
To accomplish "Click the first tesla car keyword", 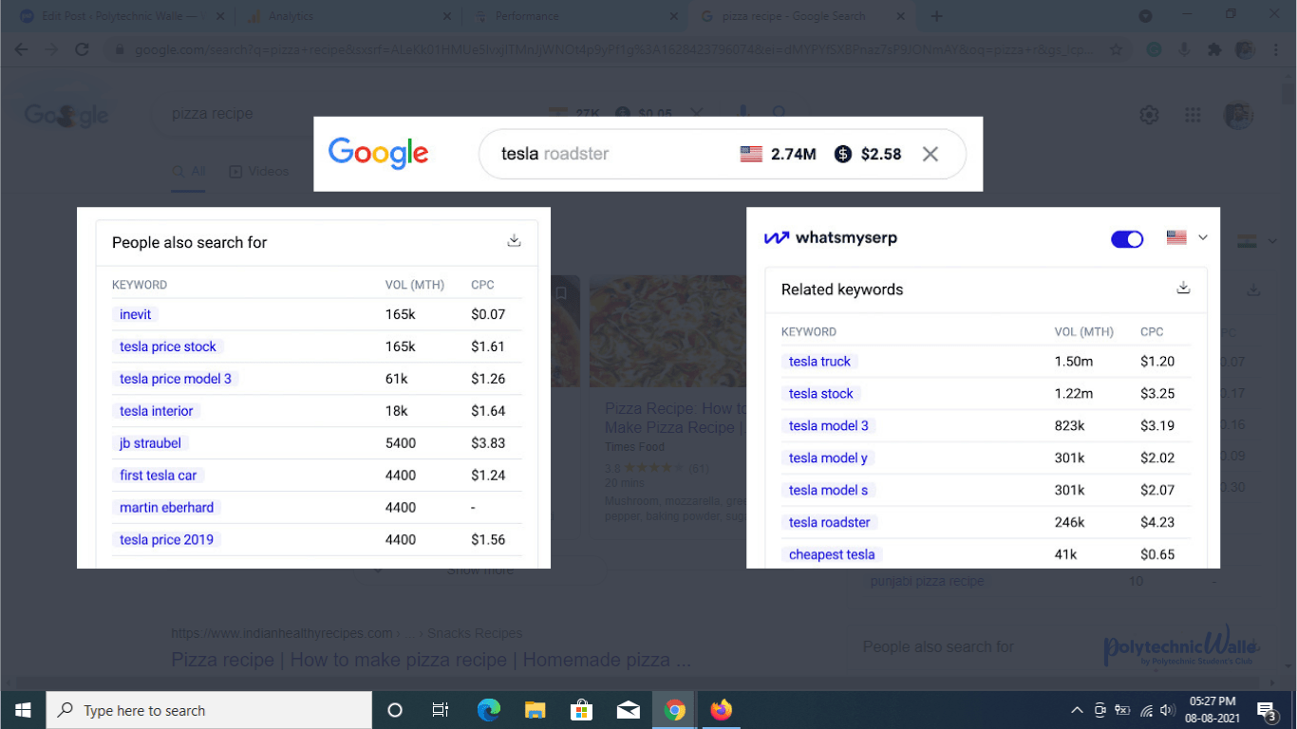I will coord(159,476).
